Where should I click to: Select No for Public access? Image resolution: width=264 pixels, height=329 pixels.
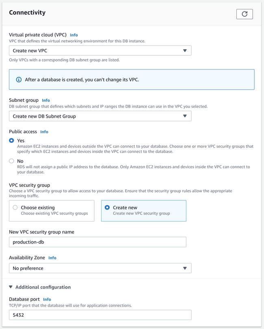click(11, 161)
